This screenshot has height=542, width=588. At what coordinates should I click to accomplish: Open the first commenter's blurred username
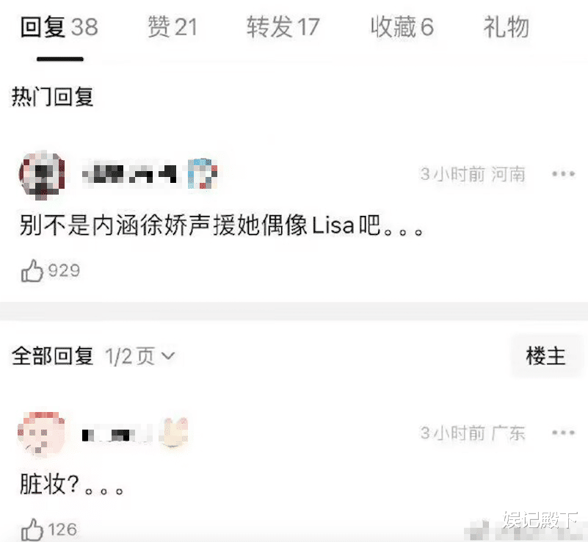(x=129, y=174)
